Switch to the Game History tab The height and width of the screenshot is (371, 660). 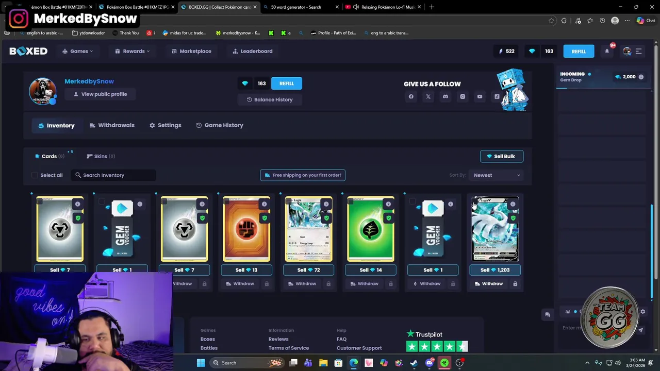(x=220, y=125)
